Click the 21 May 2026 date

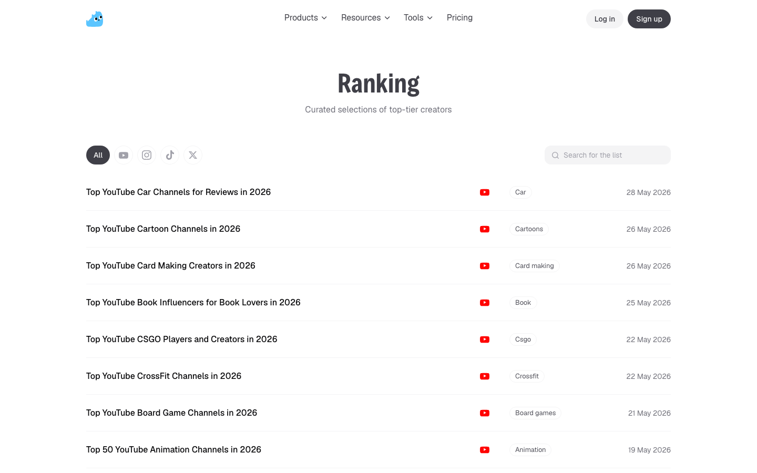(649, 413)
